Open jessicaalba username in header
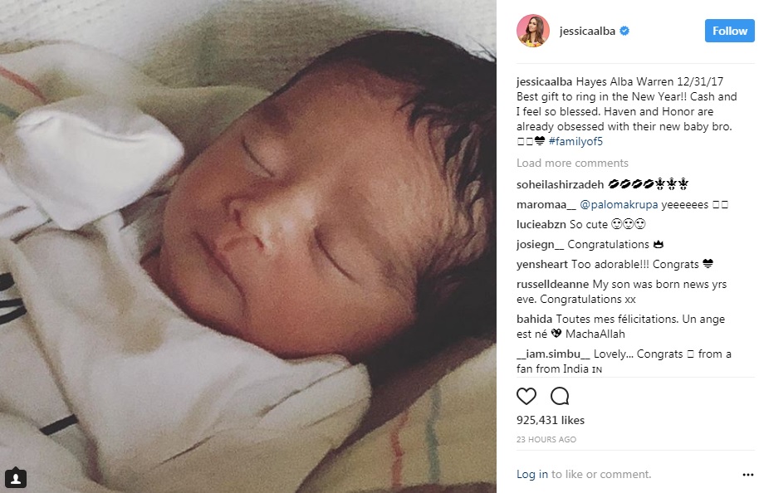Image resolution: width=759 pixels, height=493 pixels. pos(587,31)
